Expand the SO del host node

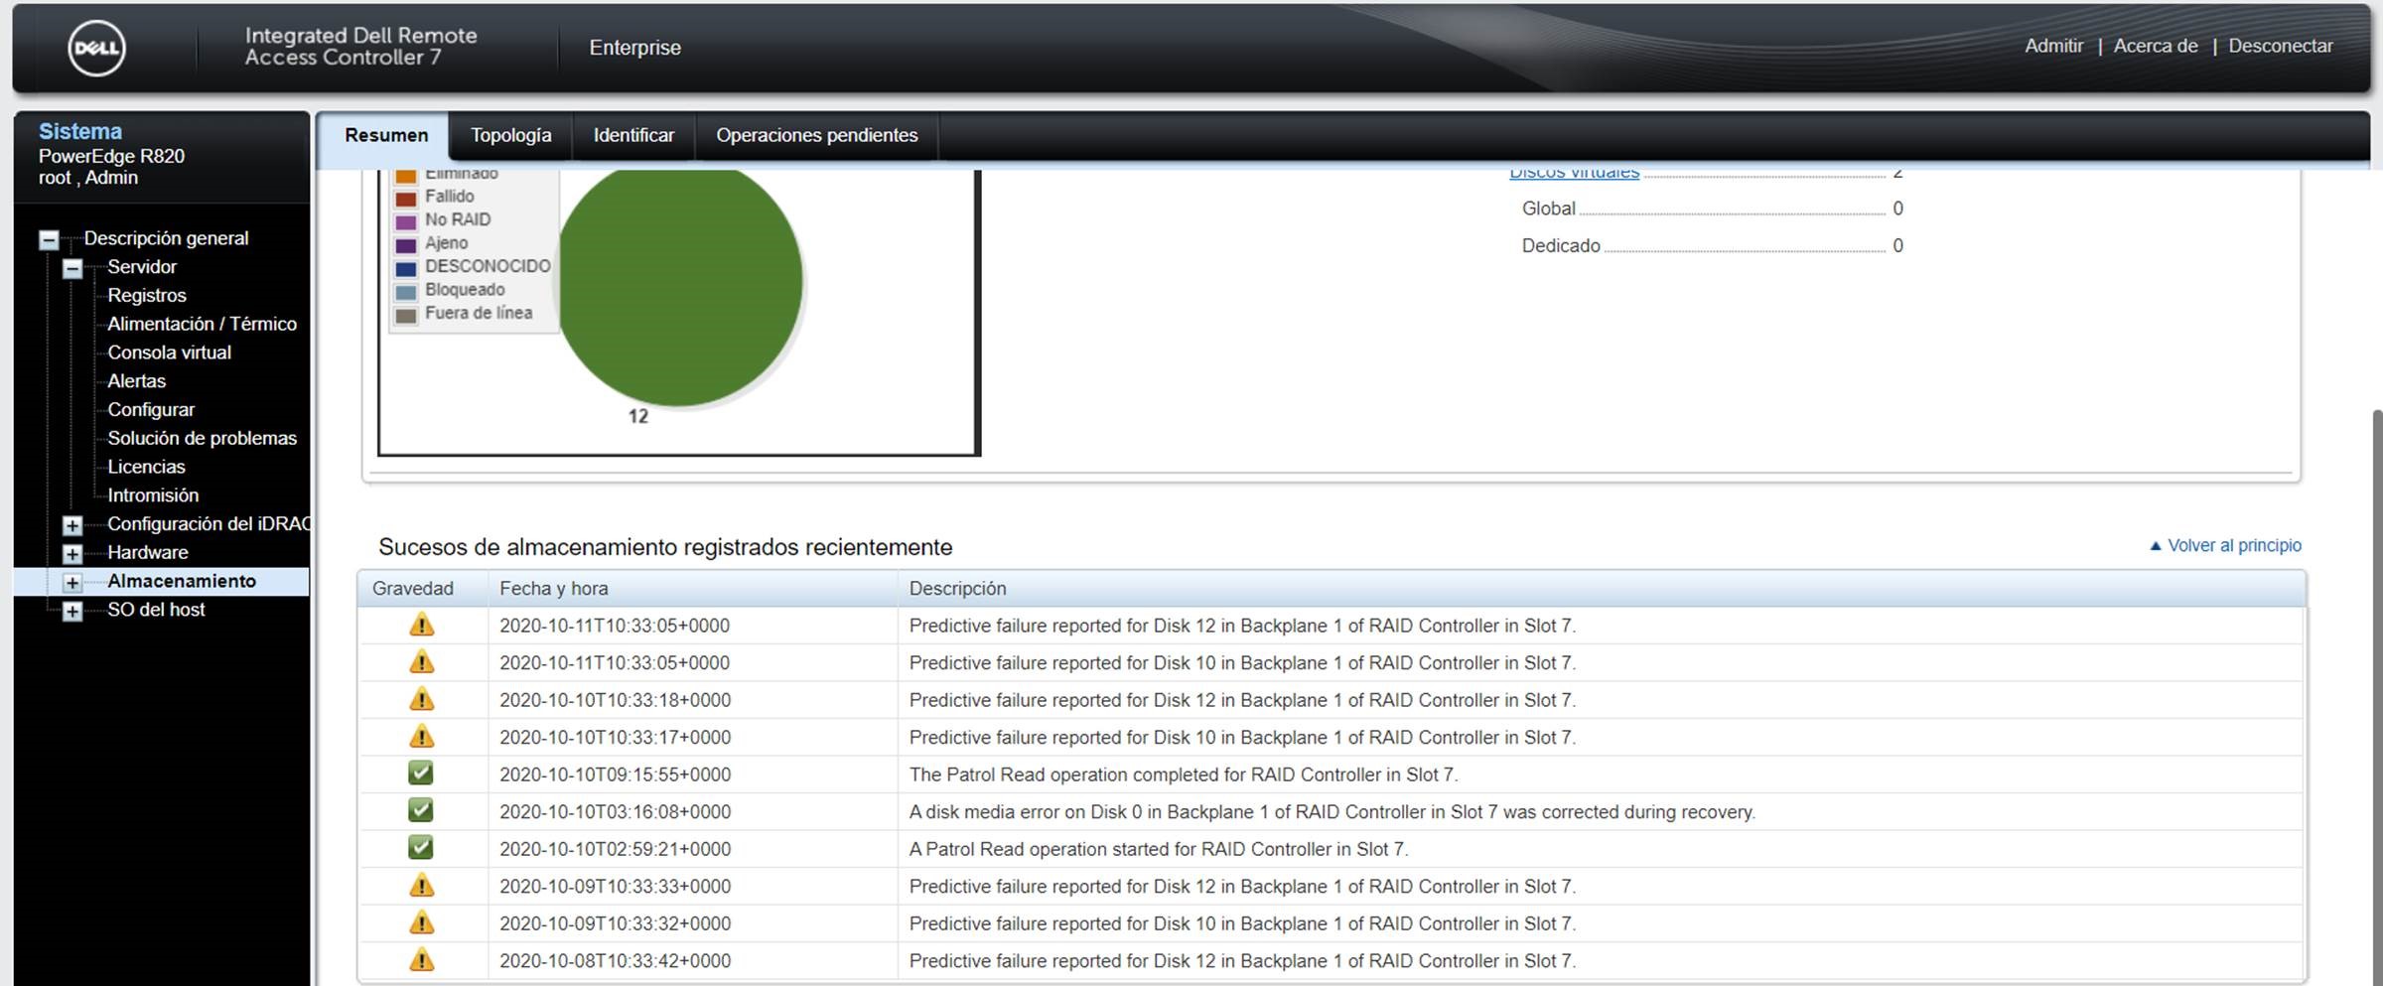point(72,611)
